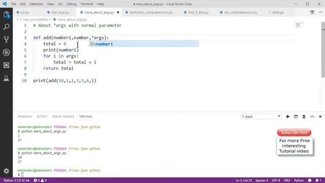Open the Debug menu
Screen dimensions: 325x183
[71, 4]
